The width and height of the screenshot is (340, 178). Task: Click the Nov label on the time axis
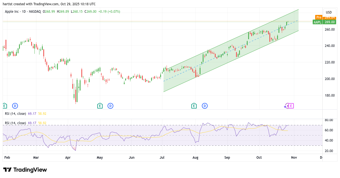(x=294, y=158)
